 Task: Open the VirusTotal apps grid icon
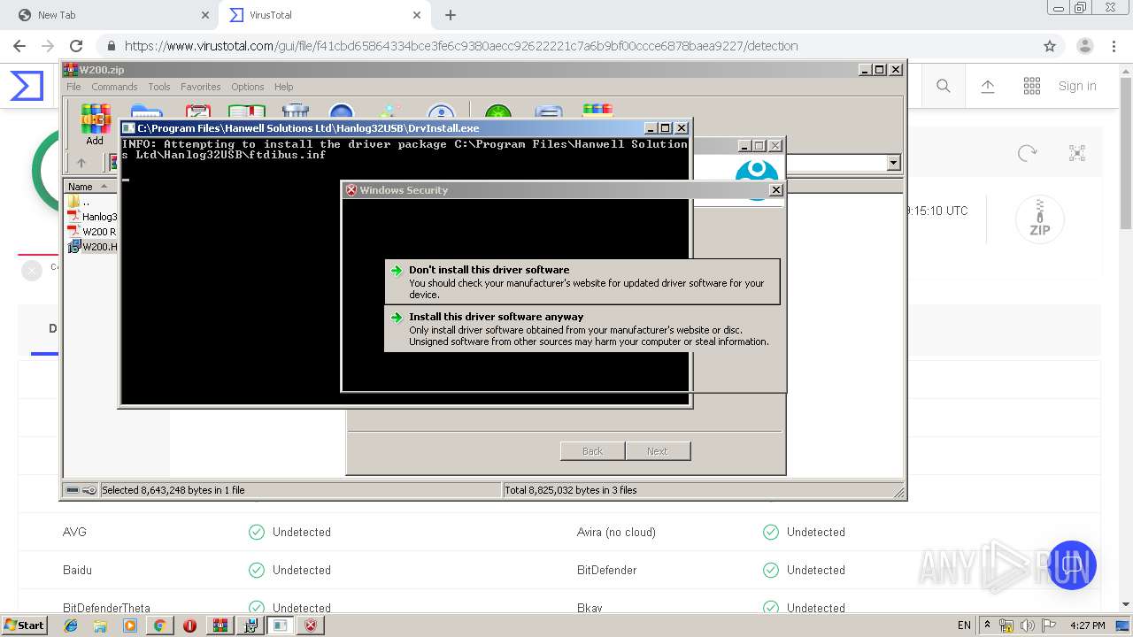[1032, 86]
